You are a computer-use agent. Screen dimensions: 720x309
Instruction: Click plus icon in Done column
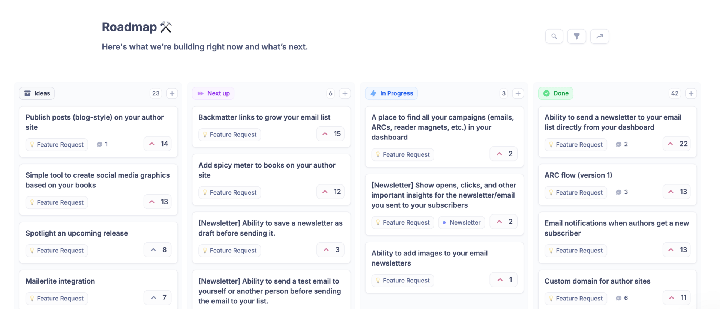click(691, 93)
